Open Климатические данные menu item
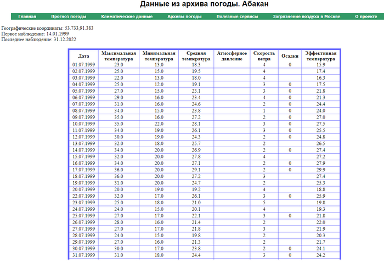Screen dimensions: 384x263 [x=127, y=16]
